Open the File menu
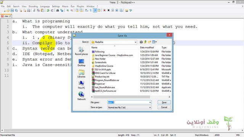The image size is (244, 137). click(3, 6)
